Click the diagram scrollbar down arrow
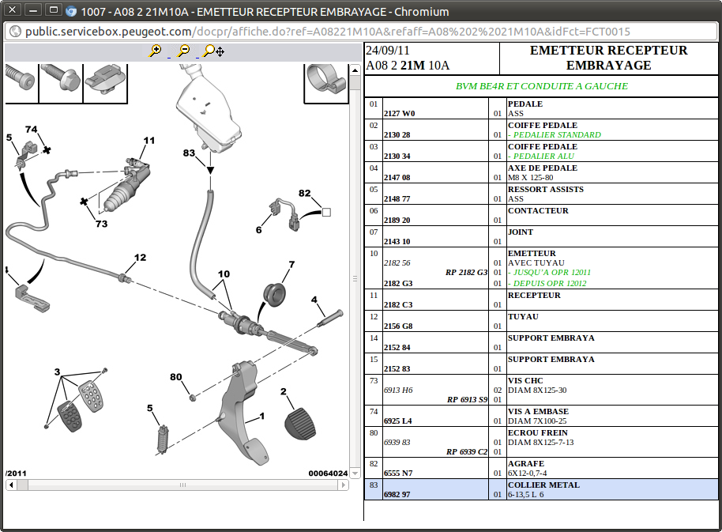Screen dimensions: 722x532 tap(355, 473)
